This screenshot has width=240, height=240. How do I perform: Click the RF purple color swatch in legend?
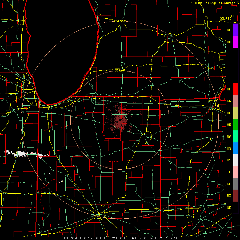click(235, 30)
